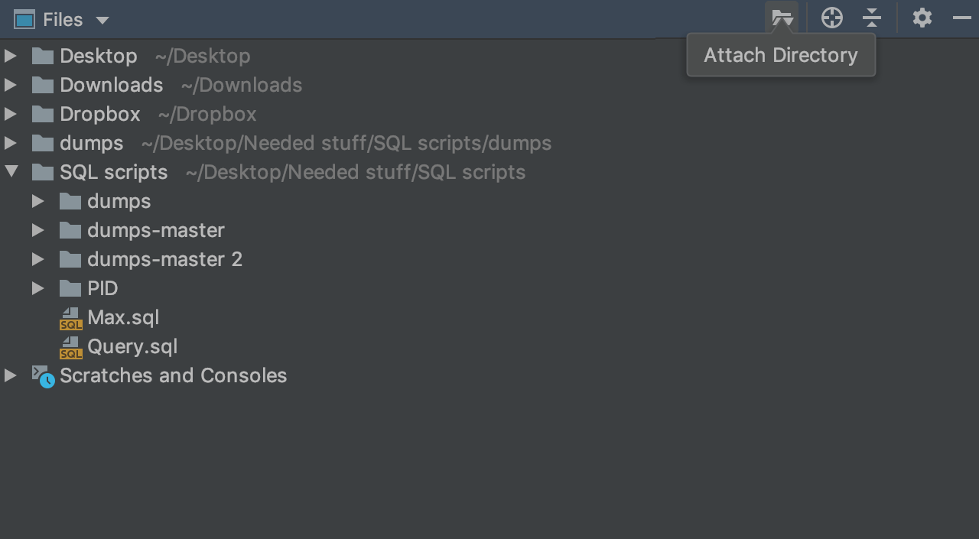Viewport: 979px width, 539px height.
Task: Open the settings gear options
Action: [x=922, y=18]
